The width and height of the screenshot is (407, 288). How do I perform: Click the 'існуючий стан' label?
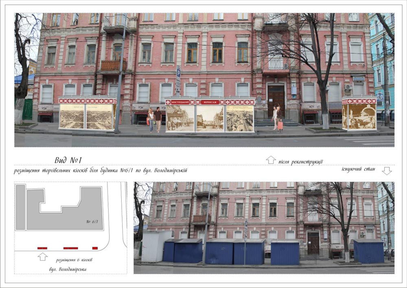[358, 168]
